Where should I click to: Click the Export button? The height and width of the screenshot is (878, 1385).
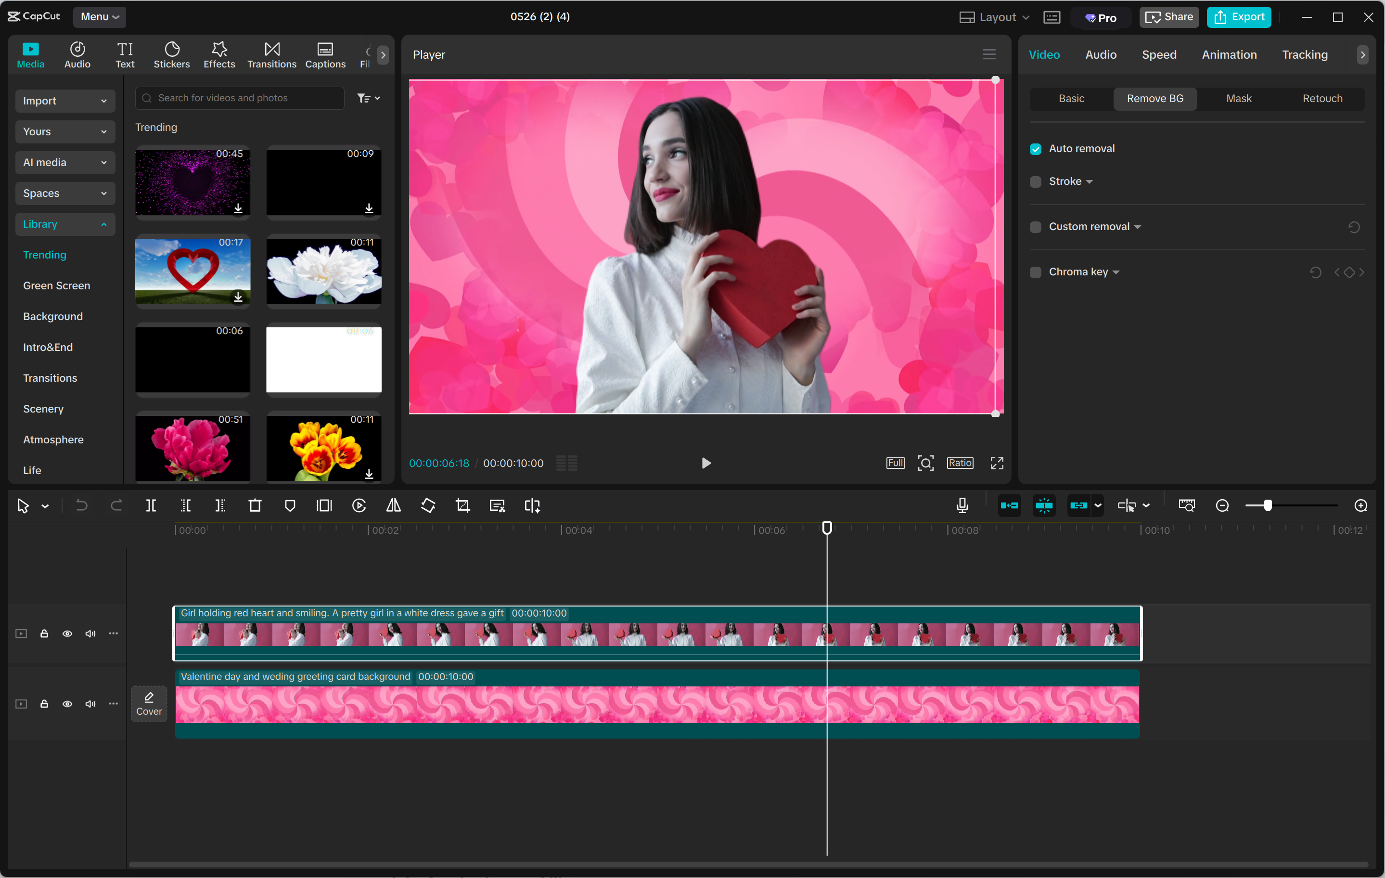tap(1239, 17)
